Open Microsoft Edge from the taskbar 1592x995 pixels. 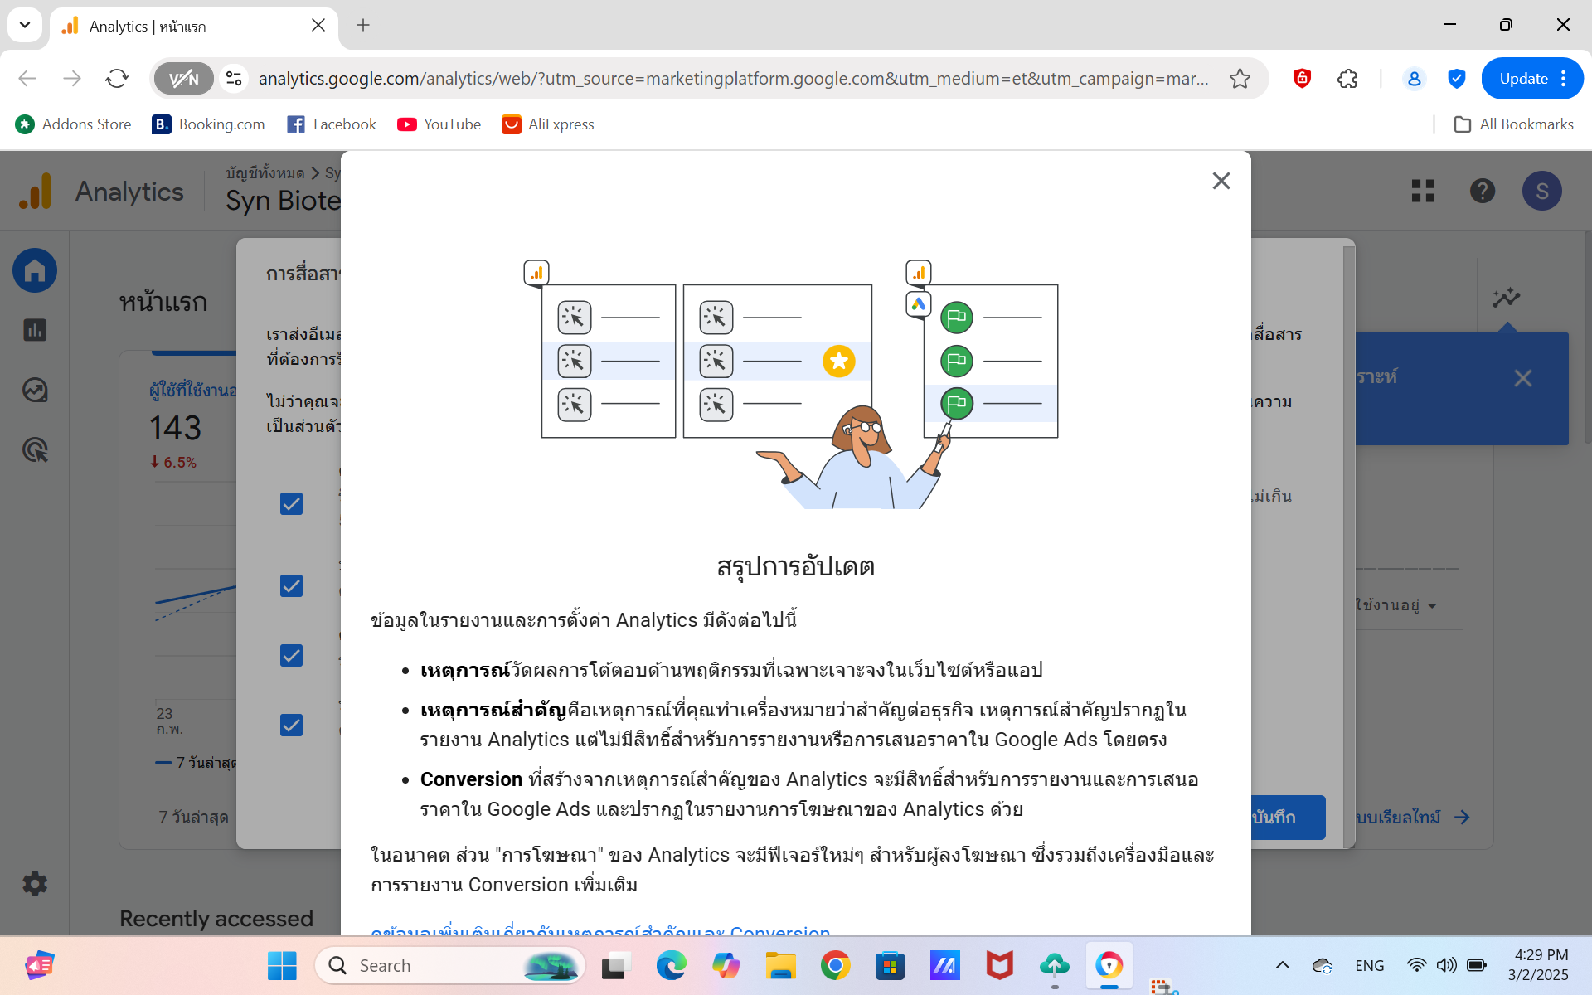(671, 966)
